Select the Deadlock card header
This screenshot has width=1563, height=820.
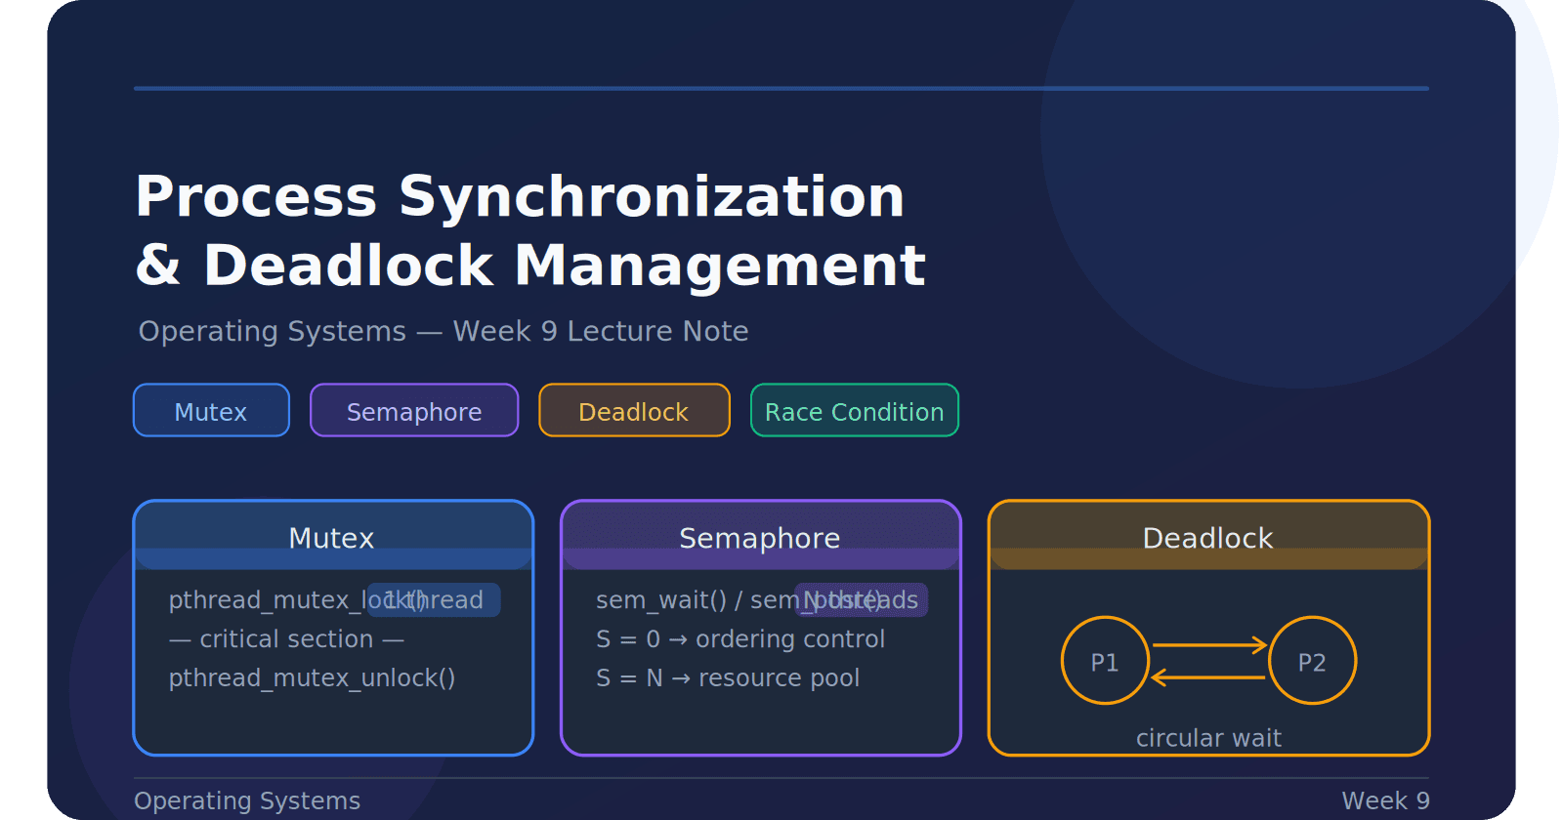tap(1208, 536)
